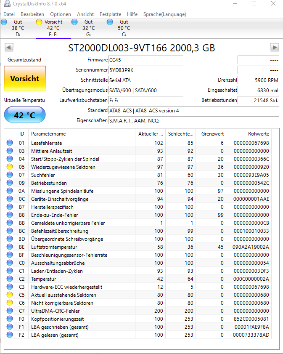283x354 pixels.
Task: Click the blue orb beside Befehlszeitüberschreitung
Action: click(x=10, y=231)
